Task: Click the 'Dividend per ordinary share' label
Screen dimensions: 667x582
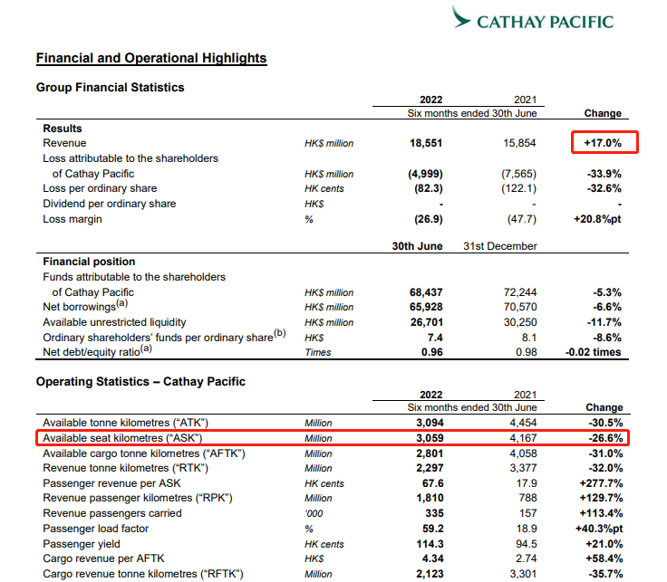Action: tap(110, 204)
